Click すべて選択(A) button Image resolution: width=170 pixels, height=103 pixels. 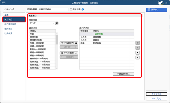(x=69, y=43)
